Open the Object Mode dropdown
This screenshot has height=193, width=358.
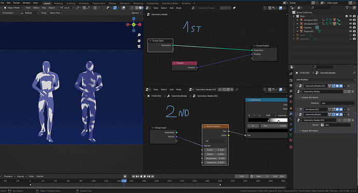point(13,8)
